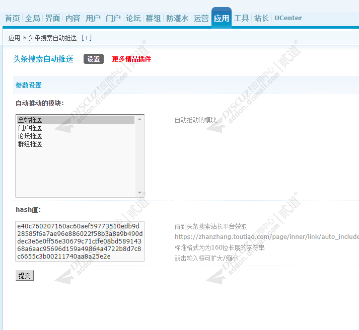The image size is (359, 330).
Task: Switch to the 站长 tab
Action: pyautogui.click(x=261, y=18)
